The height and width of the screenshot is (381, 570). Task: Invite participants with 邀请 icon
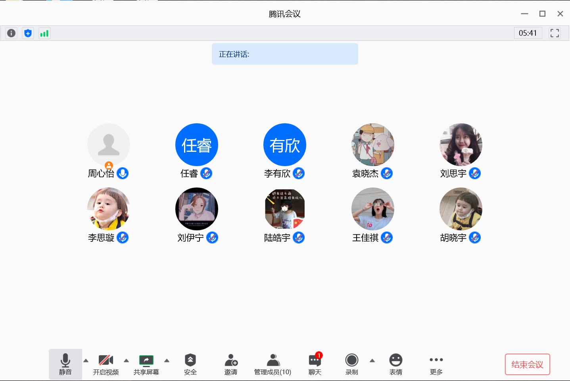231,364
